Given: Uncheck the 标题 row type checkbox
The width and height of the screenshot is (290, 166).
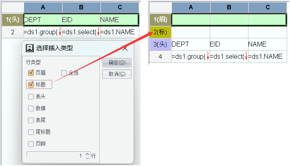Looking at the screenshot, I should tap(31, 84).
